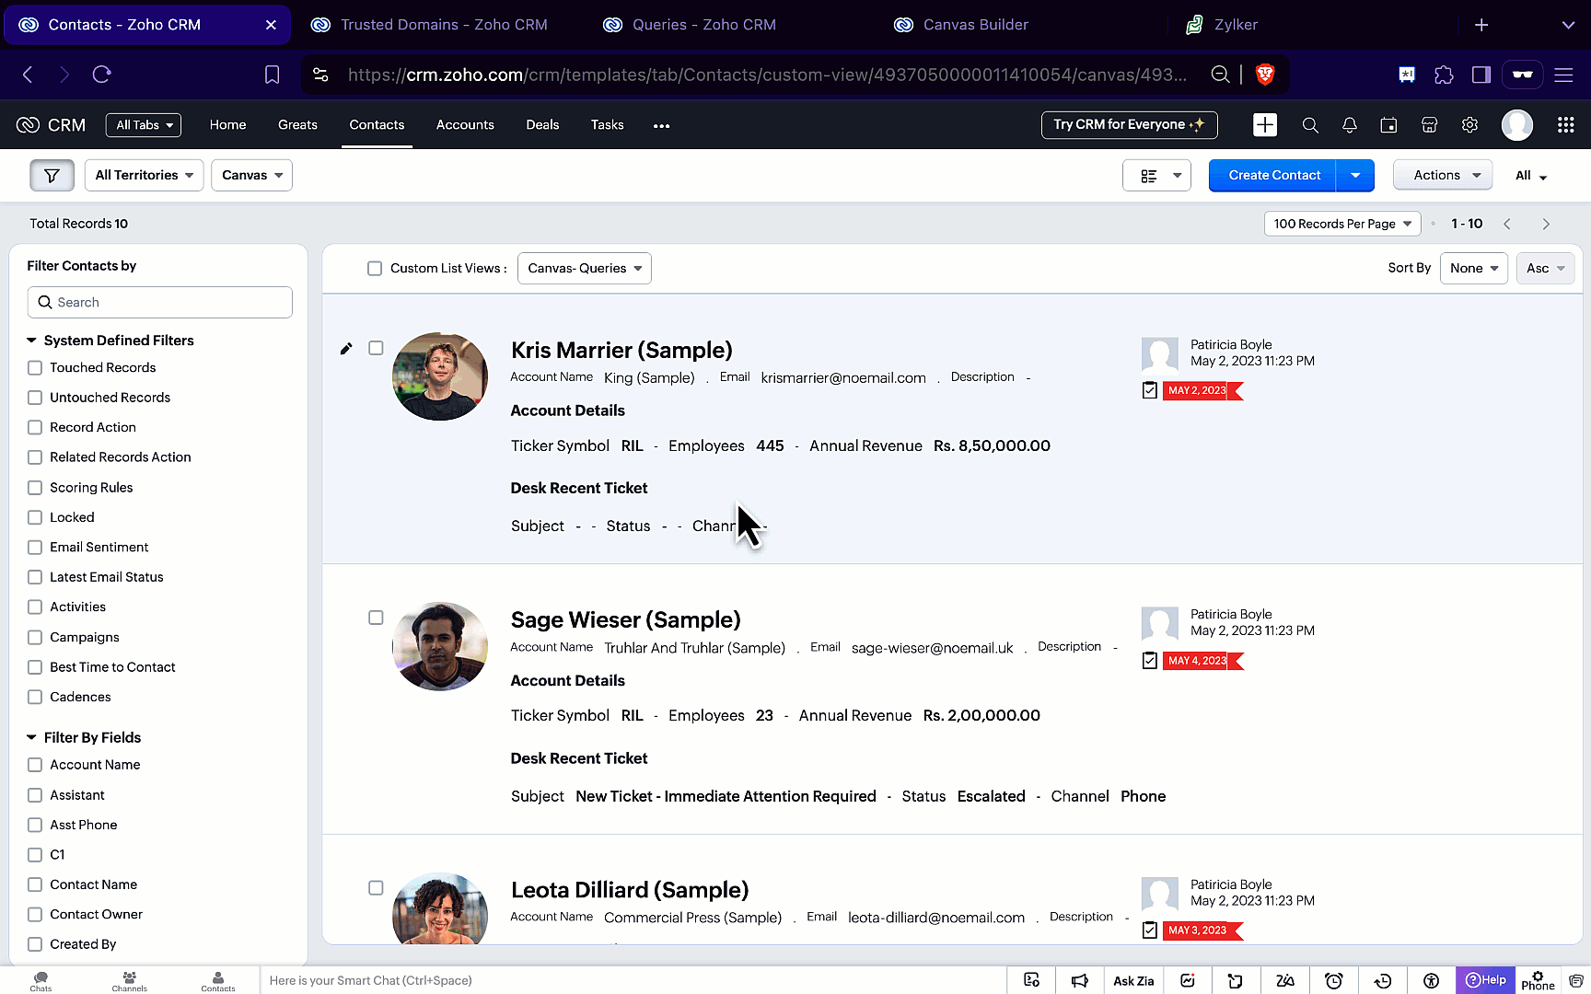The width and height of the screenshot is (1591, 994).
Task: Open notifications bell icon
Action: 1350,125
